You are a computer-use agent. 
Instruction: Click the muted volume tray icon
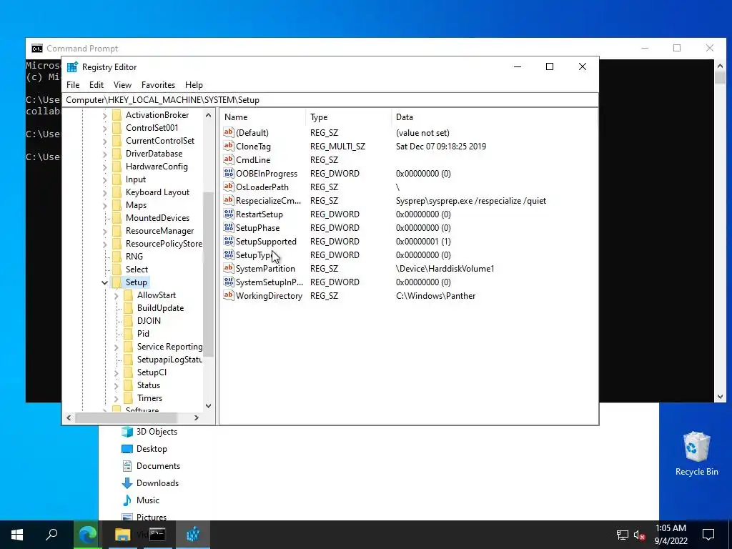click(639, 535)
